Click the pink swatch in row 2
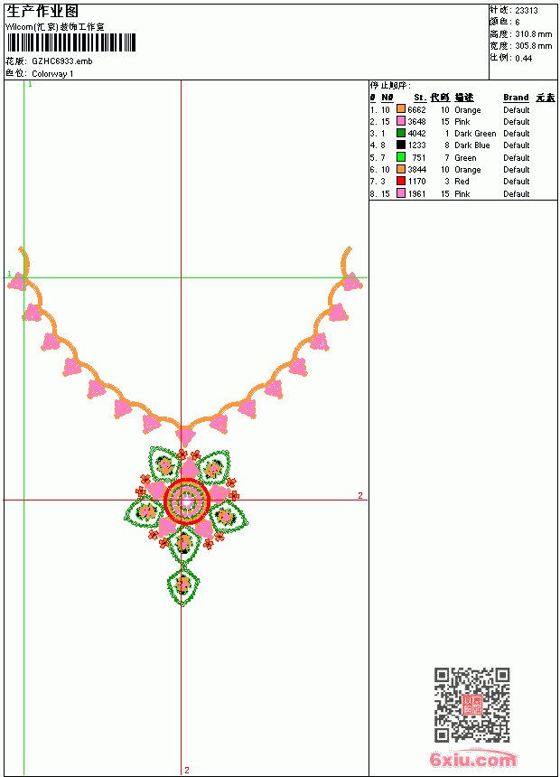This screenshot has width=560, height=777. click(x=401, y=121)
